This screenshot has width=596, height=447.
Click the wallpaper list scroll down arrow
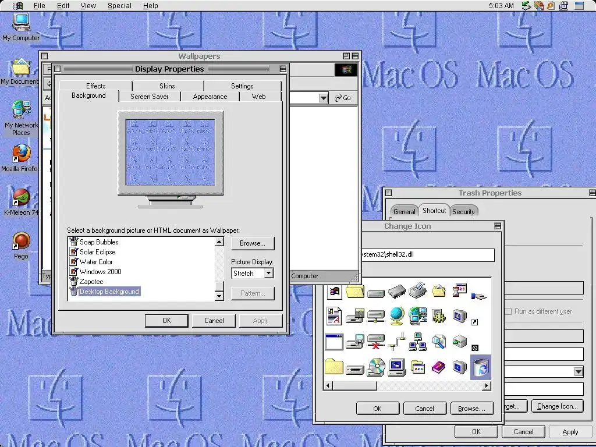click(x=219, y=296)
